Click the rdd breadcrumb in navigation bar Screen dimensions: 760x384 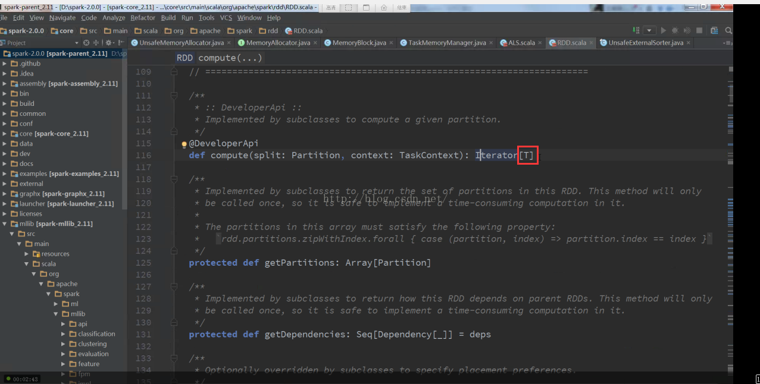(268, 31)
